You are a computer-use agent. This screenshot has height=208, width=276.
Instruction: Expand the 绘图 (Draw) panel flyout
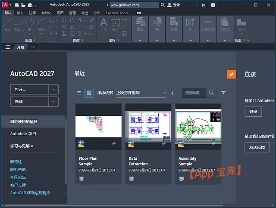tap(30, 40)
